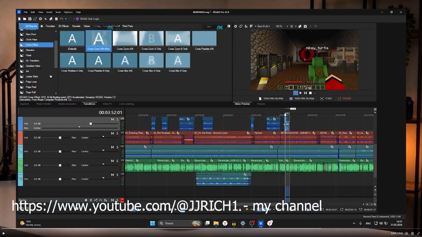Open the Insert menu

click(49, 12)
